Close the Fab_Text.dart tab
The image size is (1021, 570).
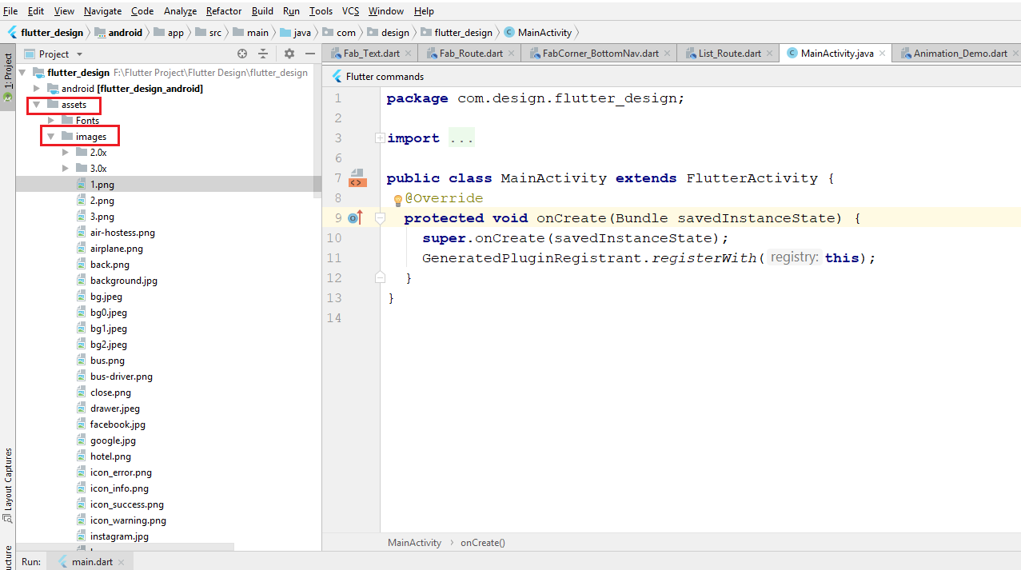point(408,54)
